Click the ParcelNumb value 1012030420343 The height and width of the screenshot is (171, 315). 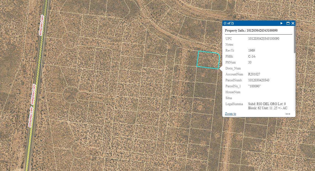coord(259,80)
